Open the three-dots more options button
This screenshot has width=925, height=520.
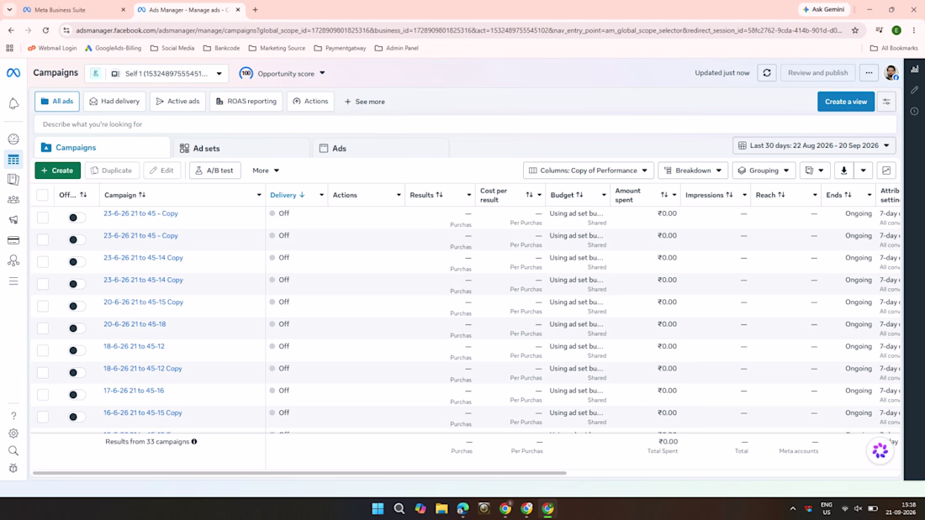pyautogui.click(x=869, y=73)
